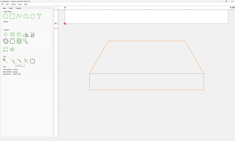Image resolution: width=235 pixels, height=141 pixels.
Task: Click the Join Vectors icon
Action: pos(13,61)
